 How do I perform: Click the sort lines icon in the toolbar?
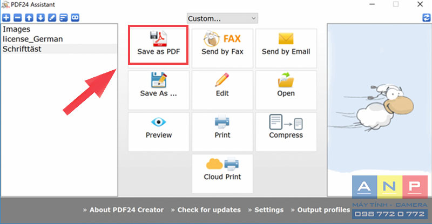(x=63, y=18)
